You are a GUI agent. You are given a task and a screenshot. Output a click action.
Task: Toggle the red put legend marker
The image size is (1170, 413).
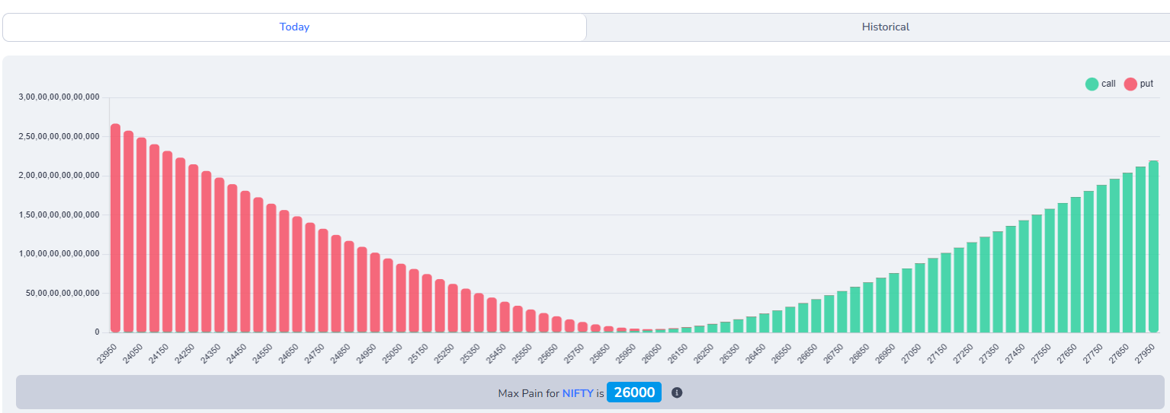click(x=1130, y=84)
